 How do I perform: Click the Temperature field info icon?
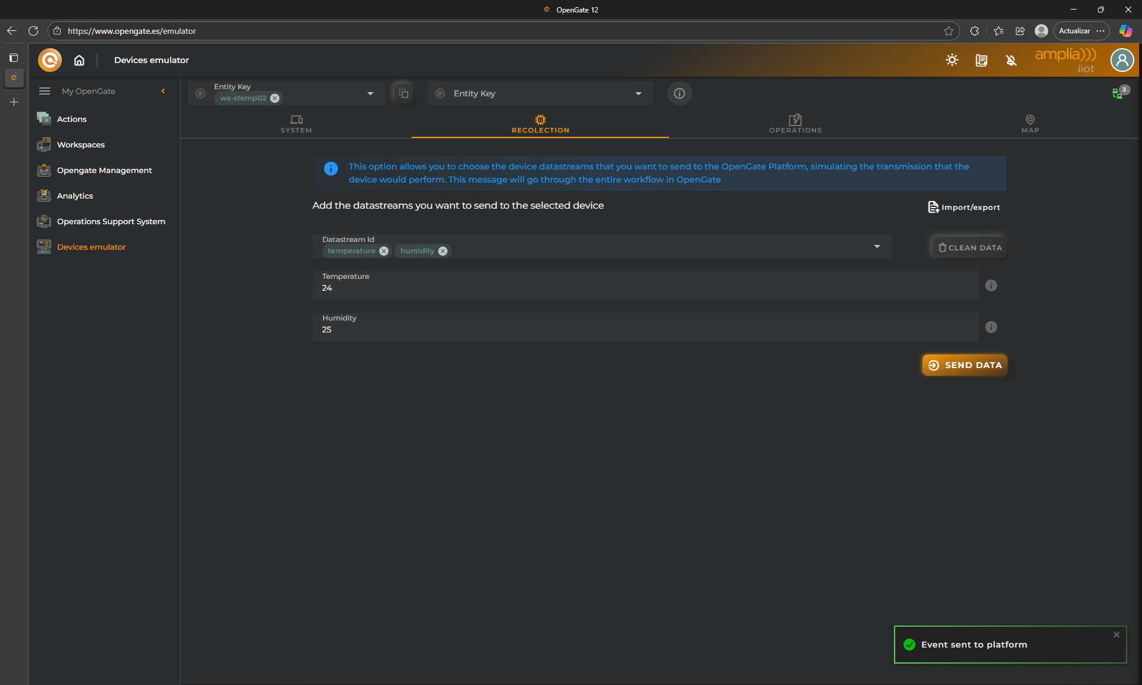coord(991,285)
